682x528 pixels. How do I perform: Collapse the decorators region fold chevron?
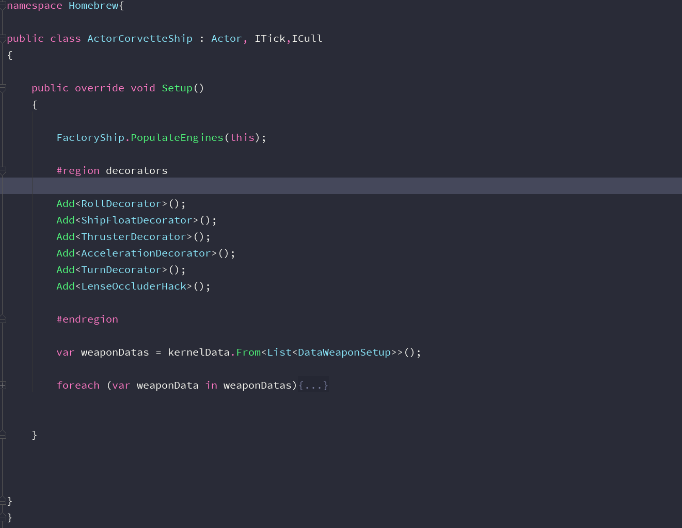click(3, 170)
